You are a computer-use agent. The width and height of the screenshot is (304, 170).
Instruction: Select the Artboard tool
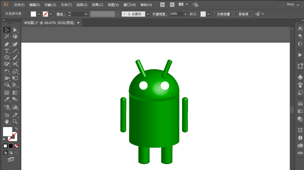pyautogui.click(x=7, y=115)
